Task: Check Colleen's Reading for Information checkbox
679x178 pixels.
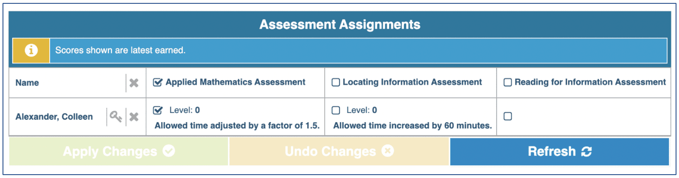Action: tap(508, 116)
